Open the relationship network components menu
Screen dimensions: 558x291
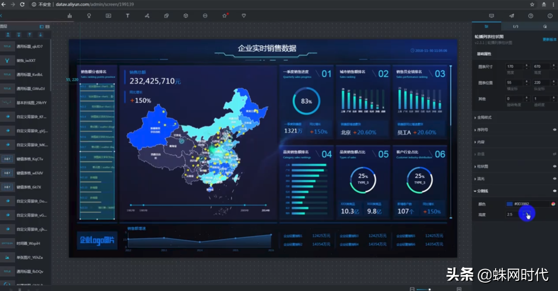coord(147,15)
